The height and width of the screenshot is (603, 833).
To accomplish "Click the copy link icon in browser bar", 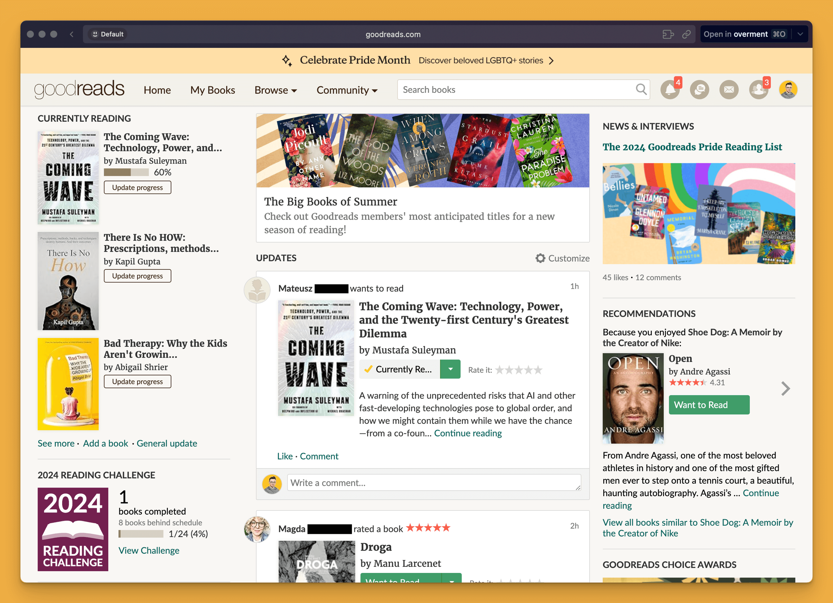I will click(x=686, y=34).
